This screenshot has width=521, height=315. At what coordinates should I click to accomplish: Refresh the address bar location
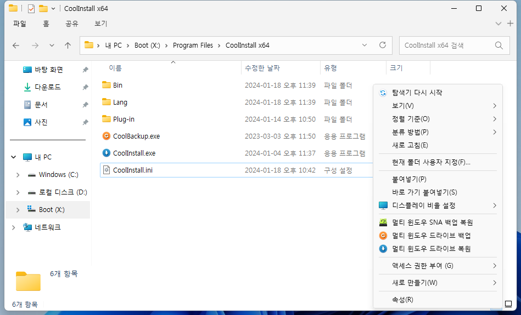[x=383, y=45]
